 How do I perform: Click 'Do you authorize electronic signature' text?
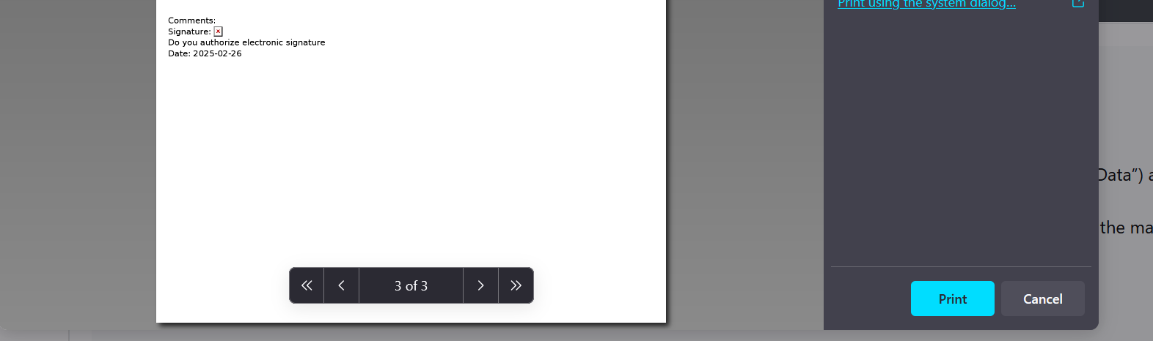click(x=246, y=42)
